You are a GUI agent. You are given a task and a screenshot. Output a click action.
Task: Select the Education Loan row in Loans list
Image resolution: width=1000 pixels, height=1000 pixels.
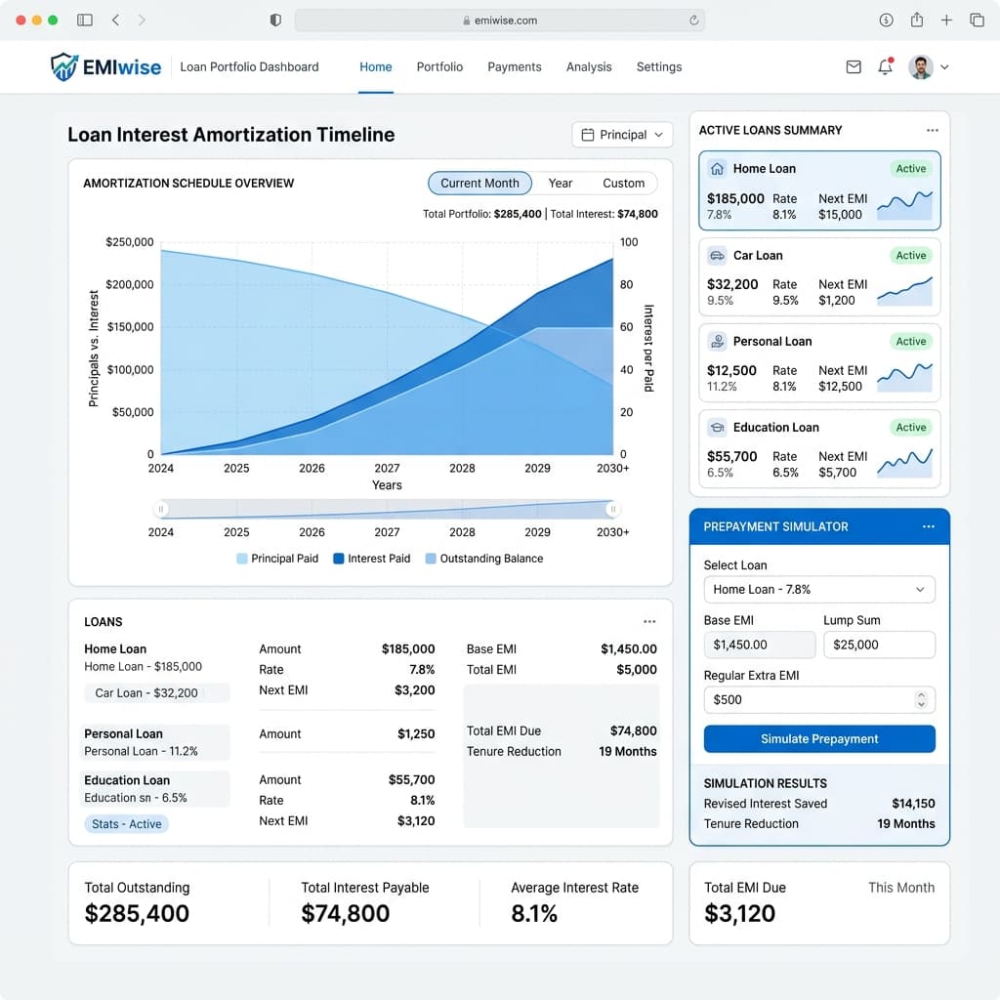tap(156, 789)
